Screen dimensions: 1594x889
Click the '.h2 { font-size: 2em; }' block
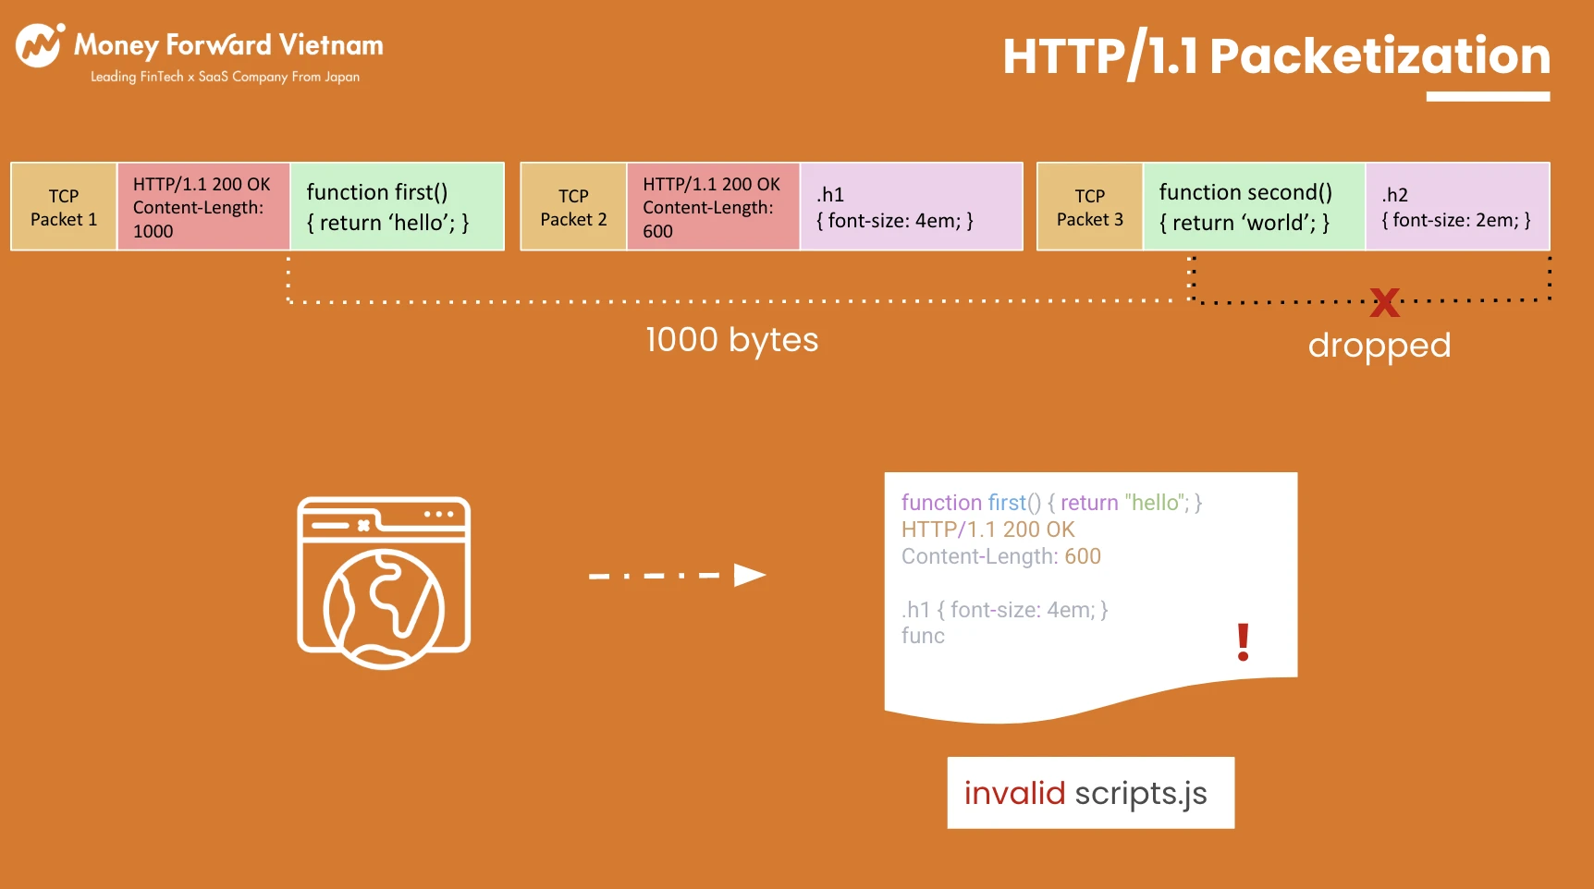[1458, 207]
